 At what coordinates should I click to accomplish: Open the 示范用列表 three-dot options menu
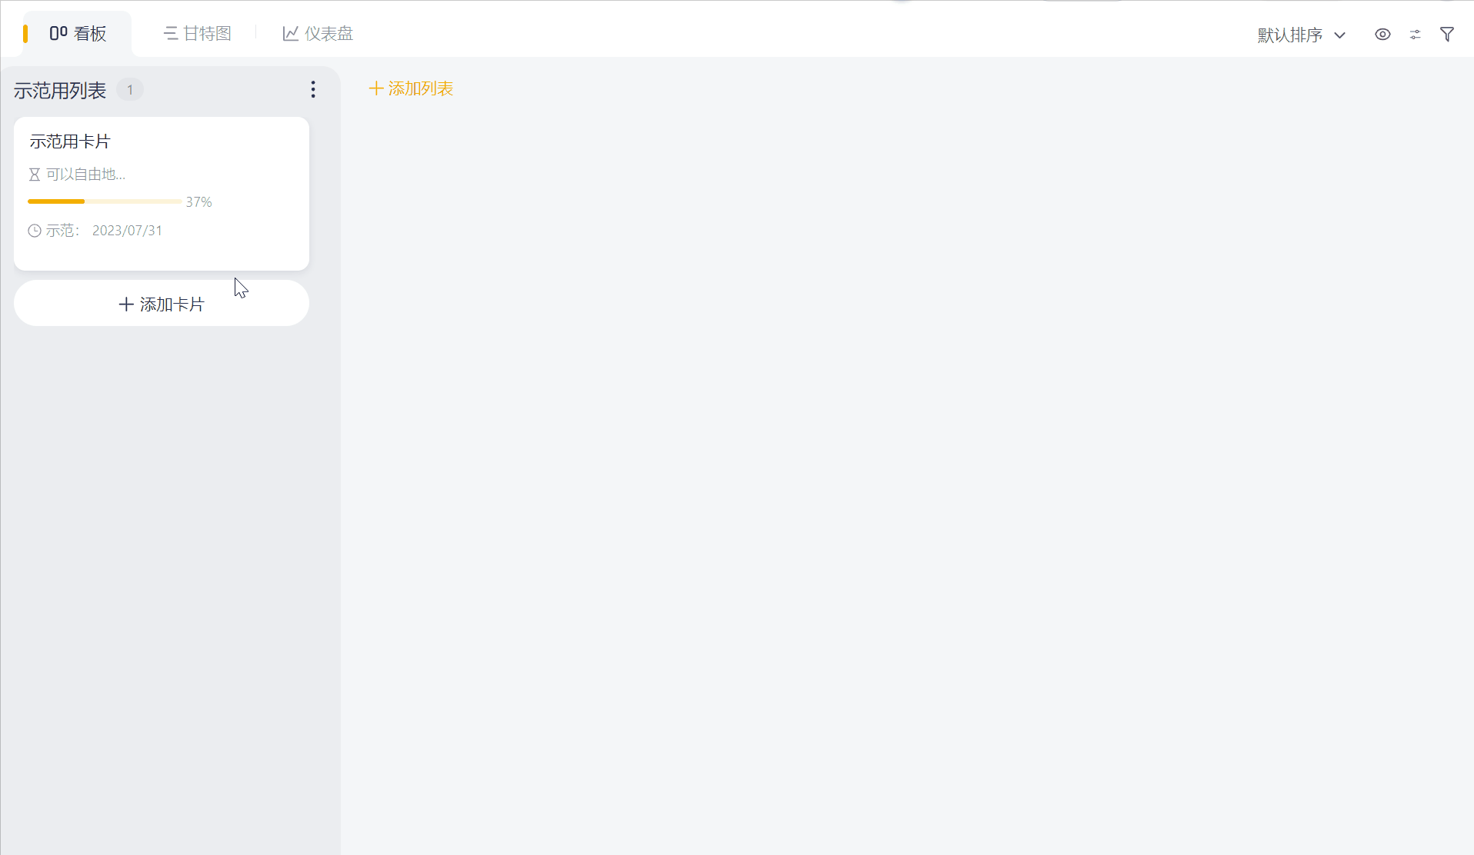coord(313,90)
